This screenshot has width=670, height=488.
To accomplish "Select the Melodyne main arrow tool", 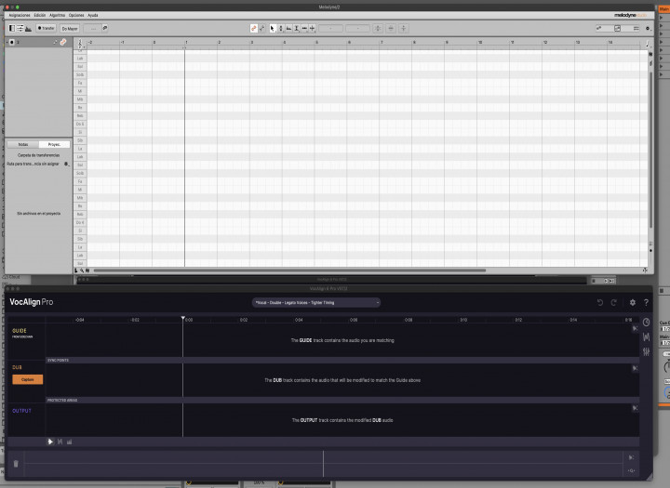I will click(x=273, y=28).
